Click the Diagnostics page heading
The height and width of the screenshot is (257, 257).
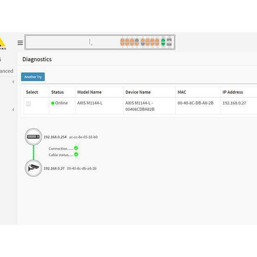click(37, 59)
